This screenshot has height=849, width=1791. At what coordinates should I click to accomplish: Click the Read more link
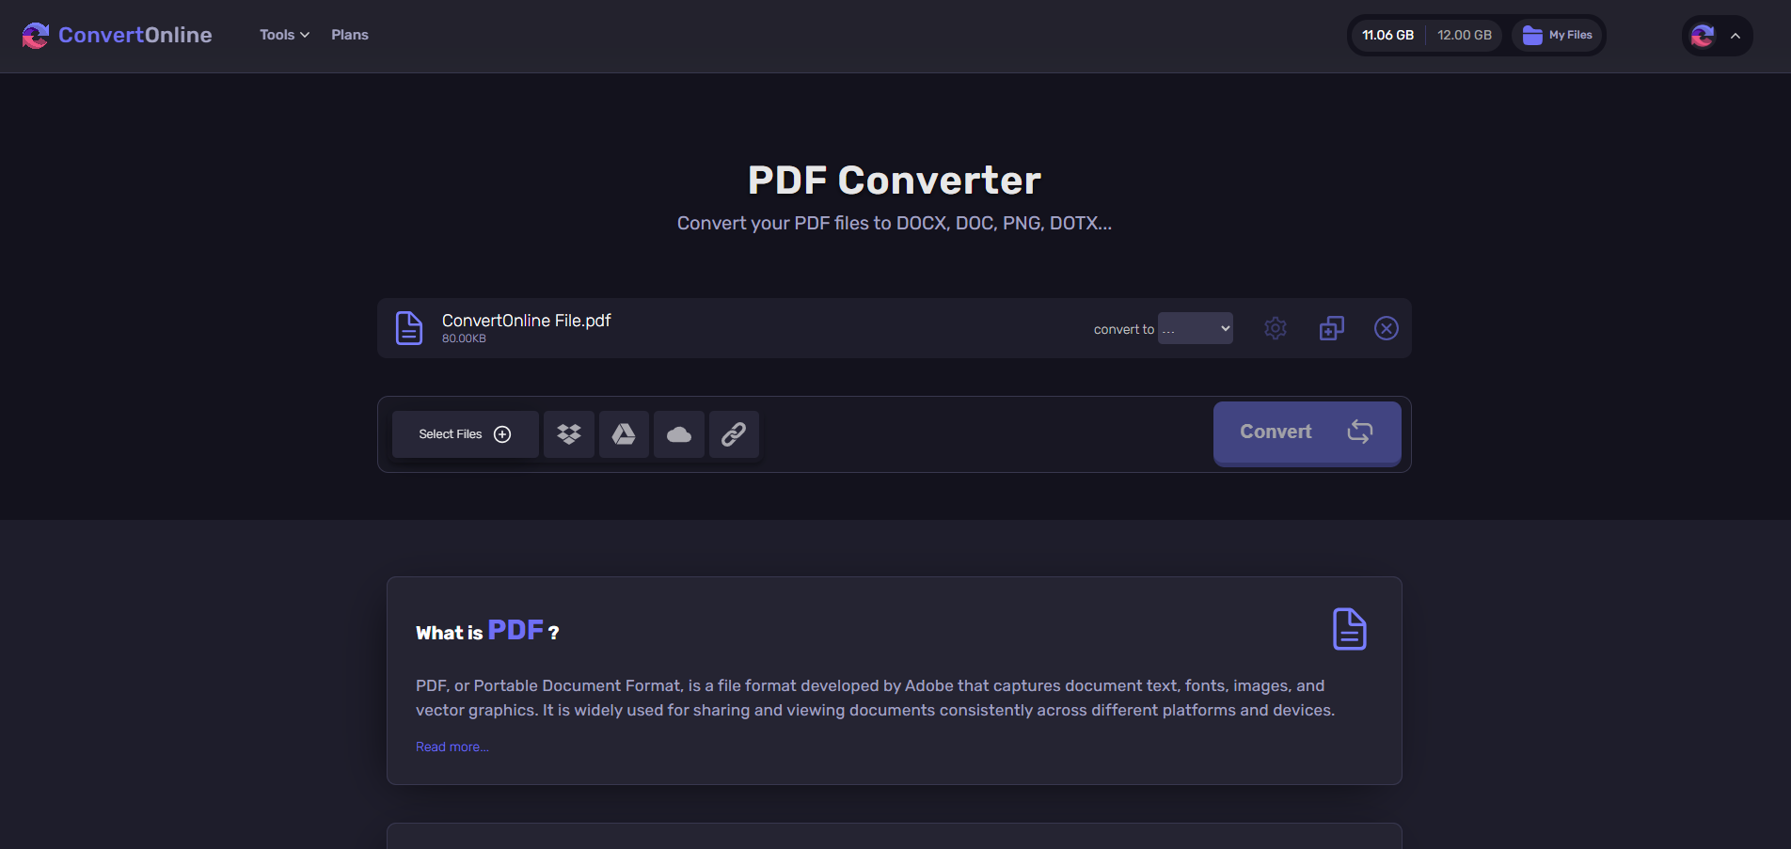pos(452,747)
